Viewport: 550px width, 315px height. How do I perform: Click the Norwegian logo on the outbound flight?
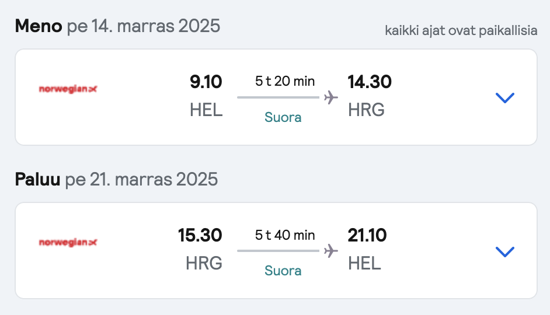tap(68, 89)
